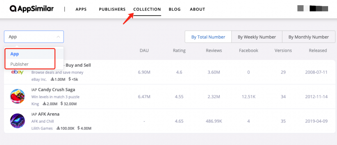Click the Versions value 34
This screenshot has width=337, height=145.
tap(283, 96)
